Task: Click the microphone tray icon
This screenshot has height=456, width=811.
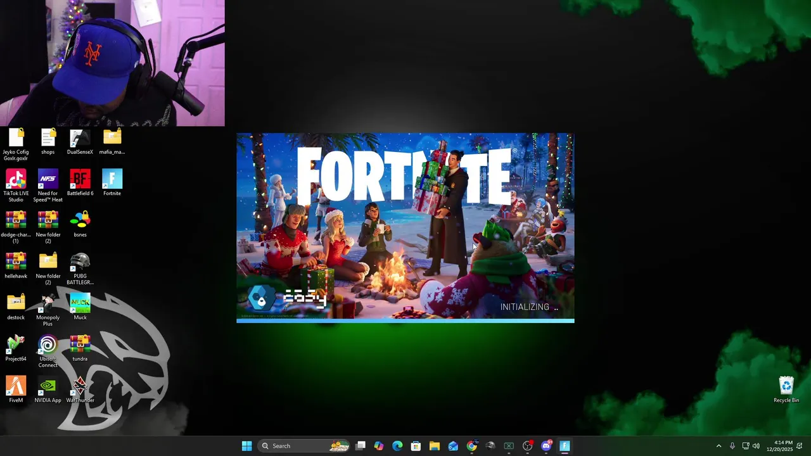Action: 732,446
